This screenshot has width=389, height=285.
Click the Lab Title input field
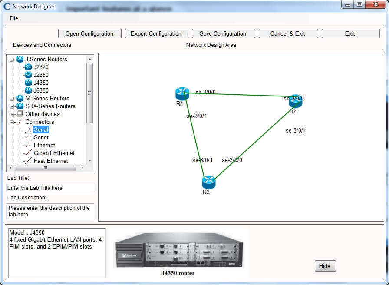click(50, 188)
